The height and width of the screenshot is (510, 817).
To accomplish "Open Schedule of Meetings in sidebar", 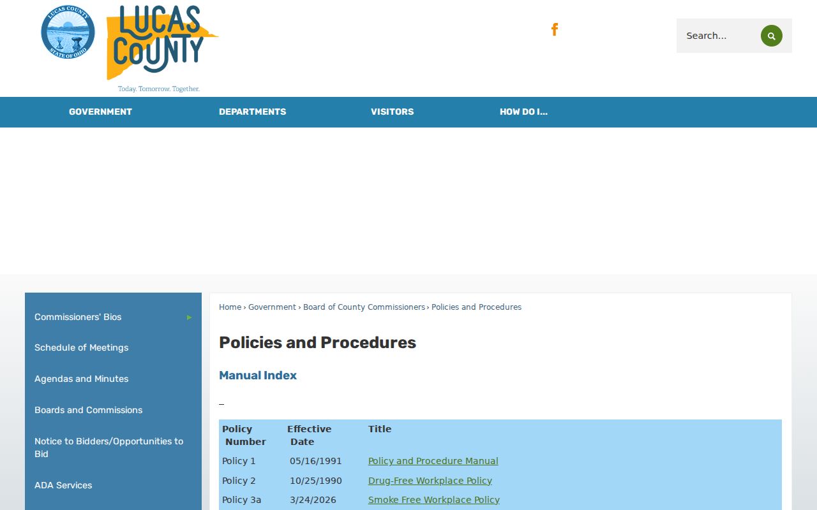I will click(x=82, y=347).
